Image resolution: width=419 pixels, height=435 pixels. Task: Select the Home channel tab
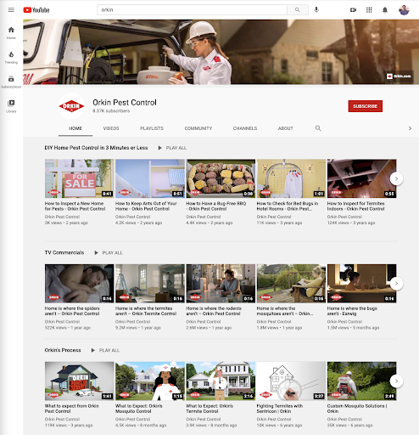coord(75,128)
